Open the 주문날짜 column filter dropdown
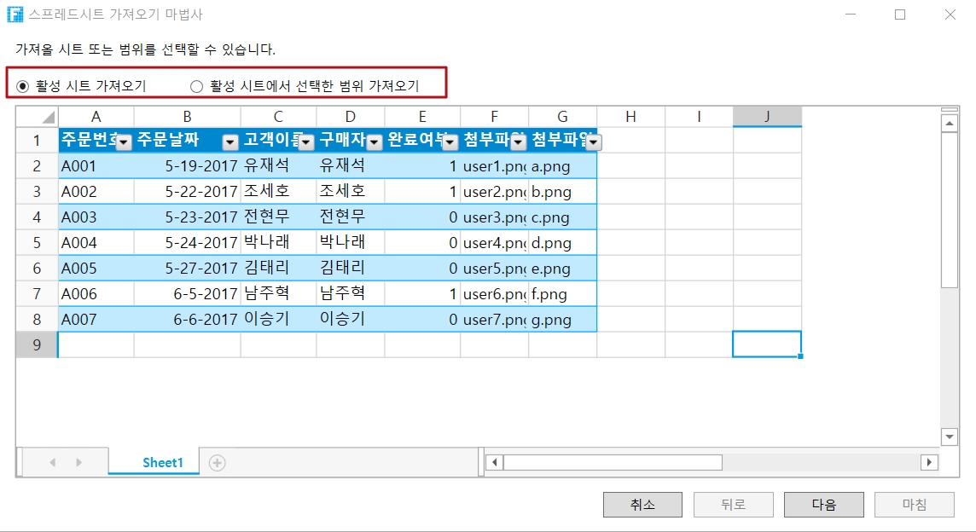This screenshot has width=976, height=532. click(x=230, y=142)
